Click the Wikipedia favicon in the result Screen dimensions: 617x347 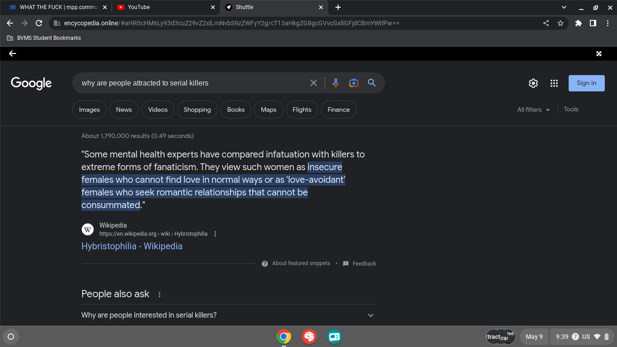tap(88, 229)
